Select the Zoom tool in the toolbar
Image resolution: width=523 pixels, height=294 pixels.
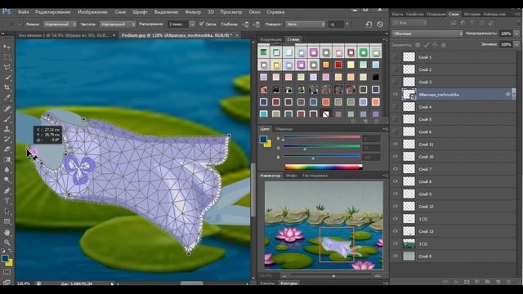(7, 243)
